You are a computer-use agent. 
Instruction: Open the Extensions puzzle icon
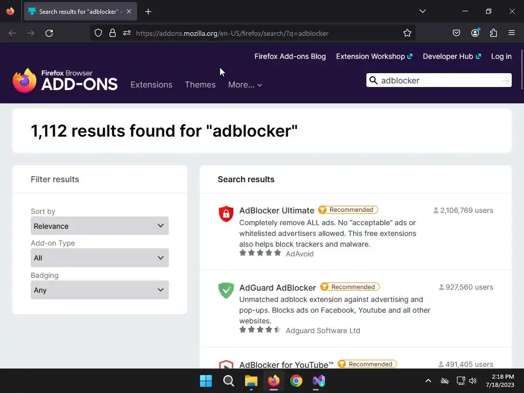[x=493, y=33]
